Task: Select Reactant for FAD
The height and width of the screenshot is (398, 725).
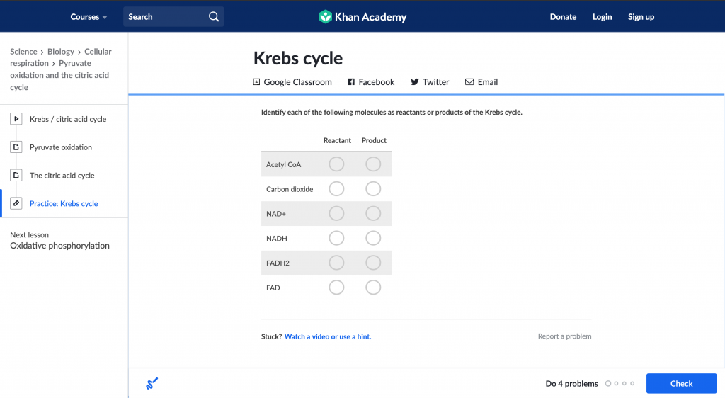Action: (x=336, y=288)
